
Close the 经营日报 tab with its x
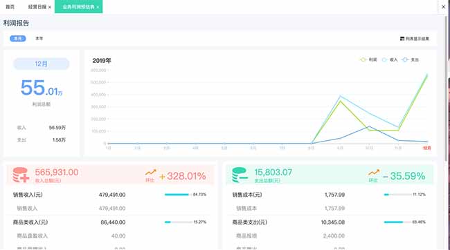50,7
